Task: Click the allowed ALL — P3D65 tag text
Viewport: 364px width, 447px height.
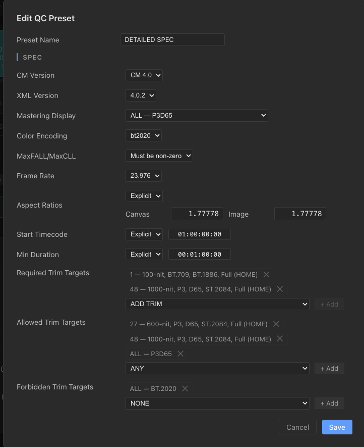Action: point(151,354)
